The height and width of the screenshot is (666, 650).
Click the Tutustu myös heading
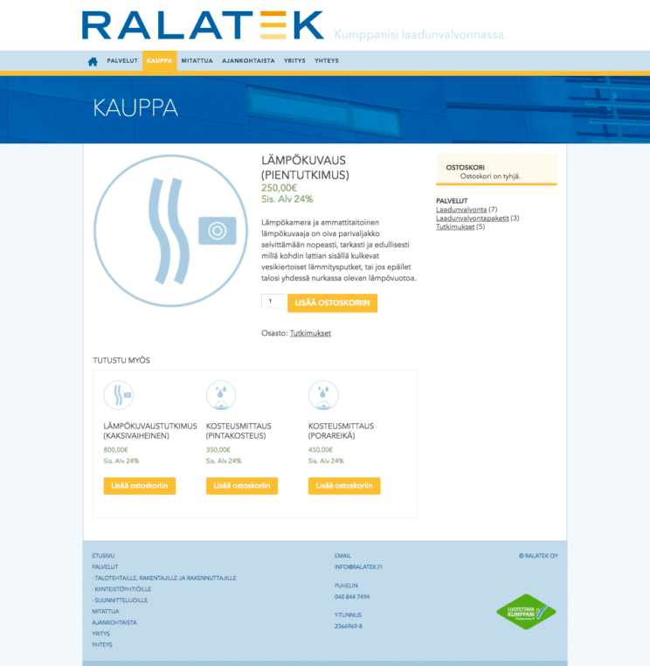(x=121, y=360)
